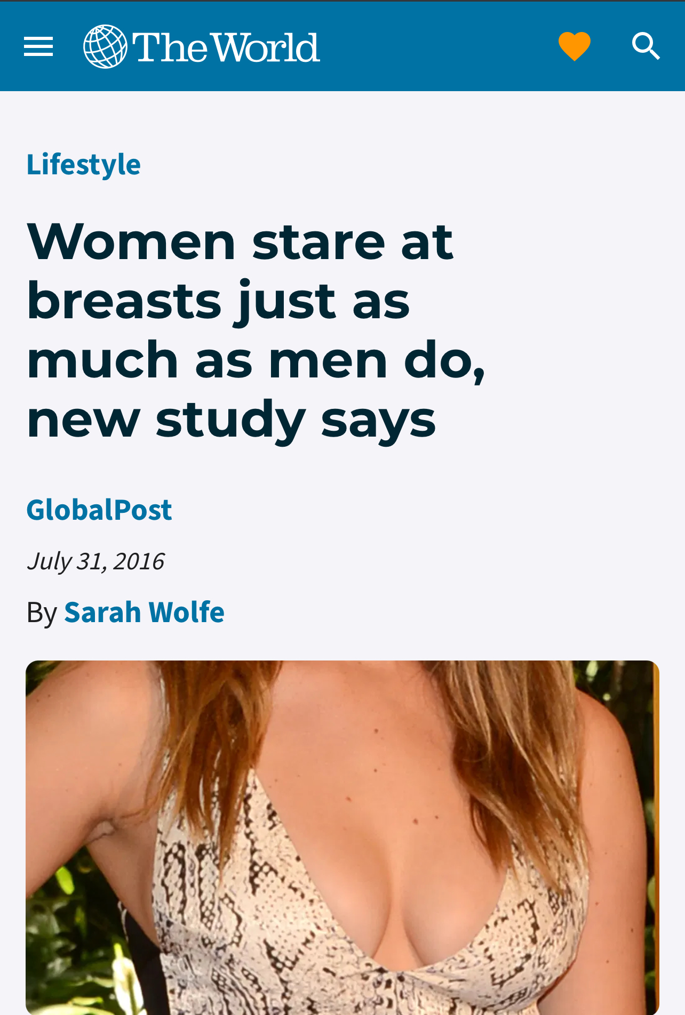
Task: Click the July 31, 2016 date
Action: [x=96, y=561]
